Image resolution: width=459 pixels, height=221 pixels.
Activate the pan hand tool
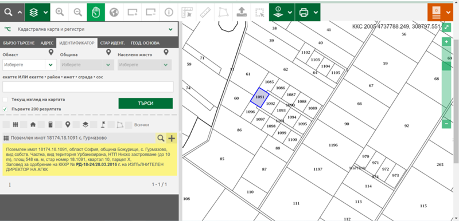96,12
